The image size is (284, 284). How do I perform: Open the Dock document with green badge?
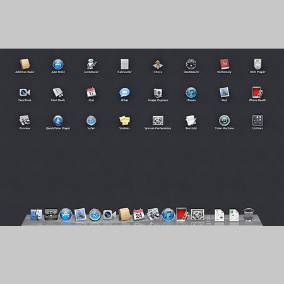pyautogui.click(x=234, y=215)
